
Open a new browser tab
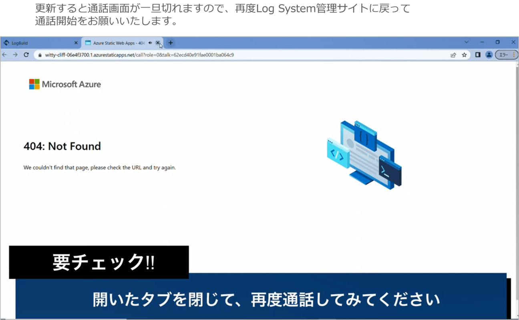pyautogui.click(x=171, y=43)
